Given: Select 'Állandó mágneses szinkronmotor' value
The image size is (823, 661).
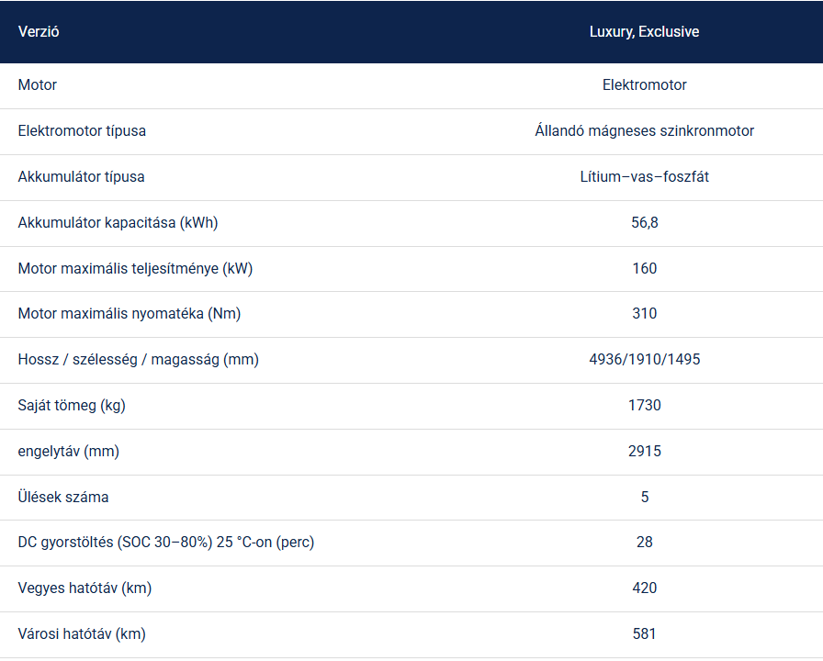Looking at the screenshot, I should coord(644,130).
